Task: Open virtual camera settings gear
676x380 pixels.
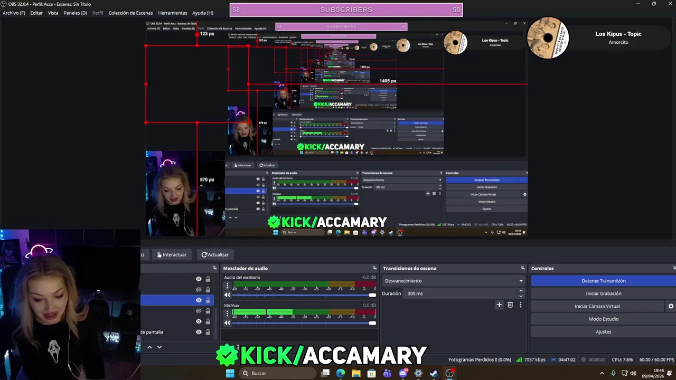Action: (671, 306)
